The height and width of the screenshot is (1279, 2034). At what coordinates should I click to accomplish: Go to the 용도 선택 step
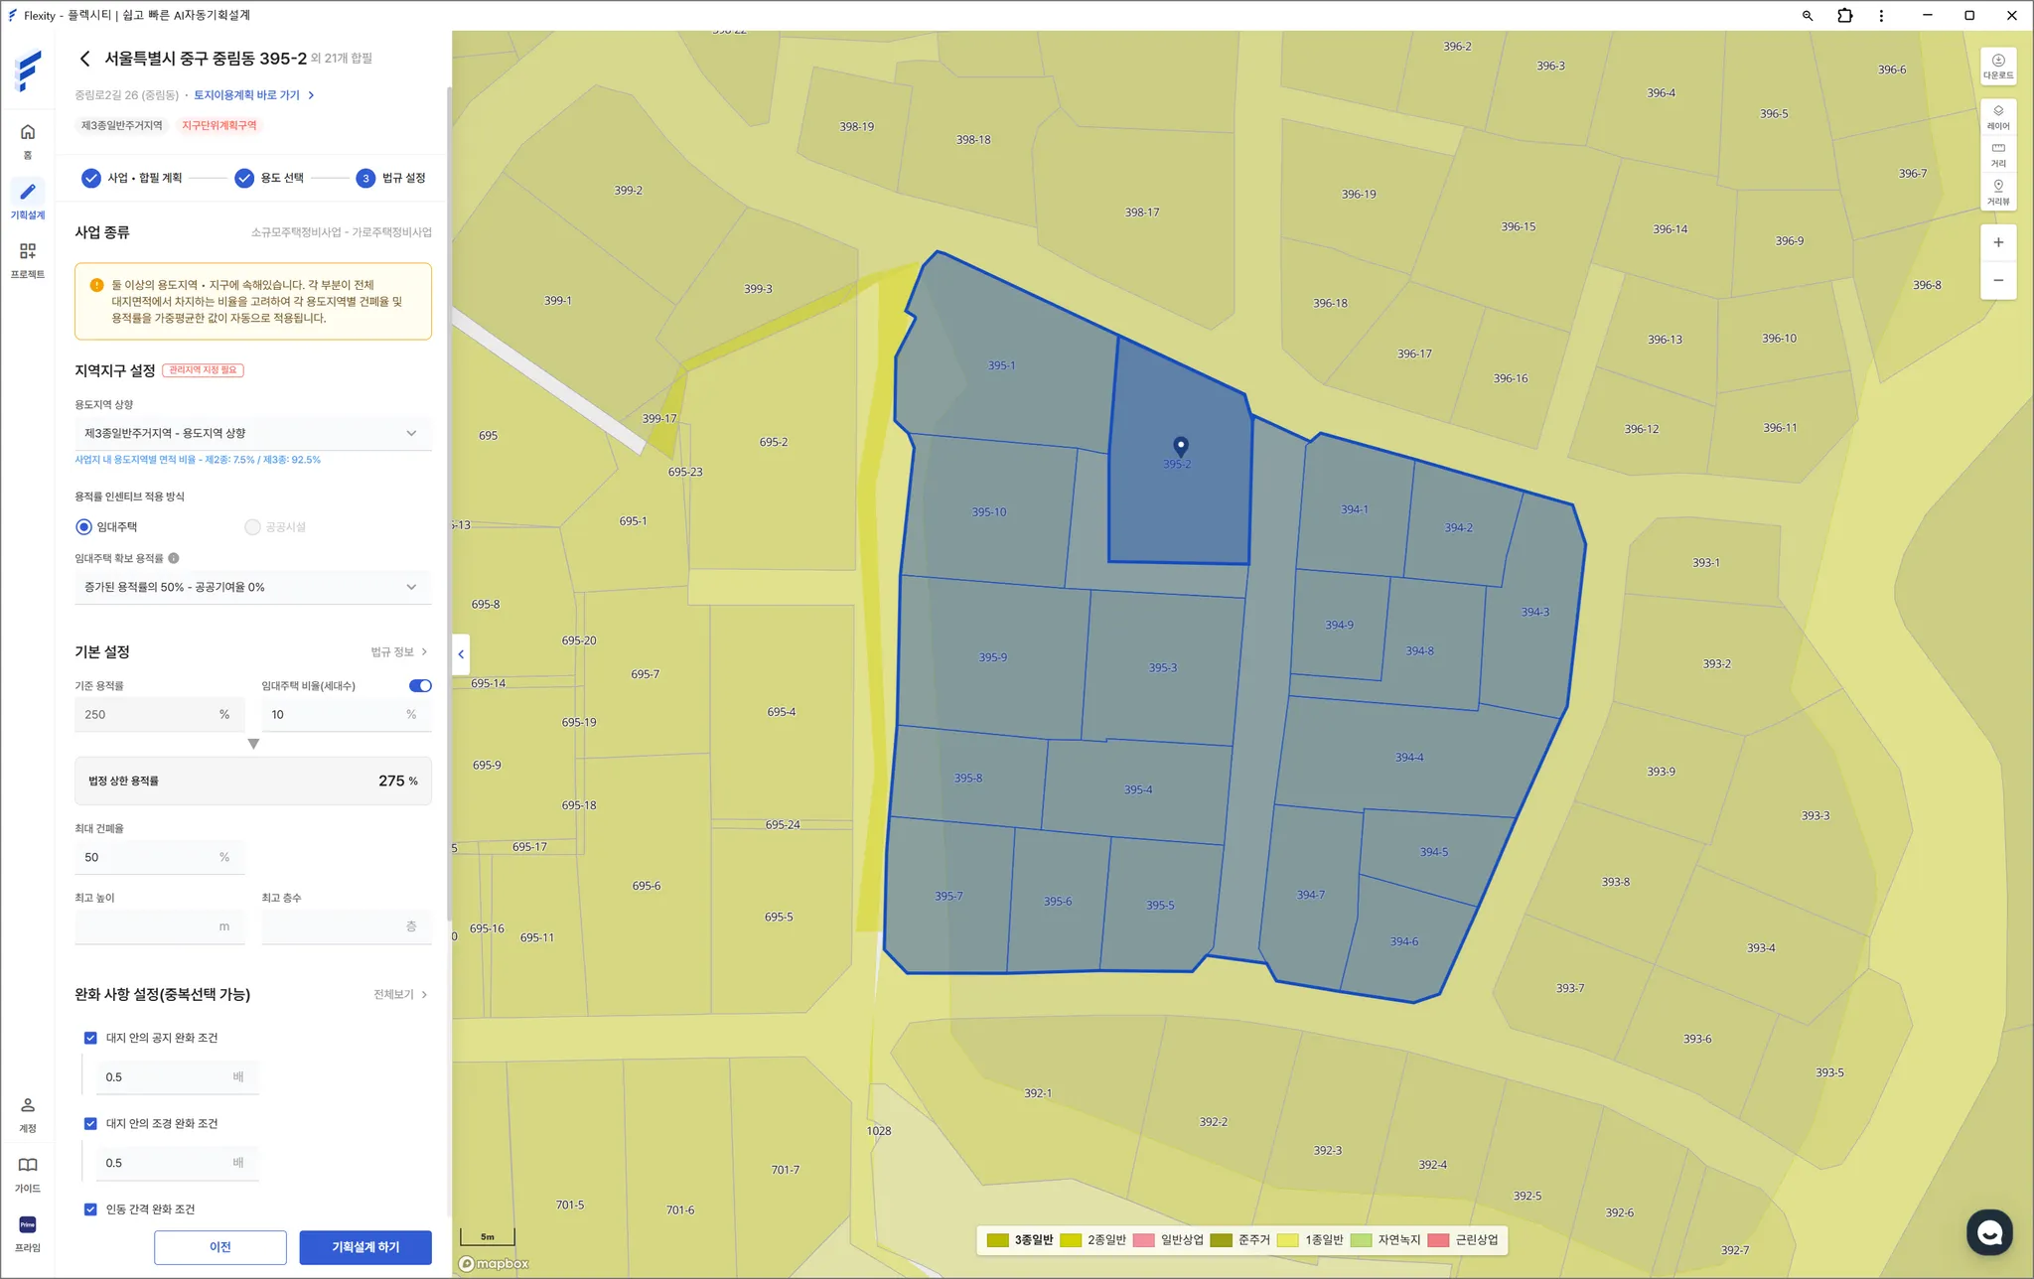click(269, 178)
